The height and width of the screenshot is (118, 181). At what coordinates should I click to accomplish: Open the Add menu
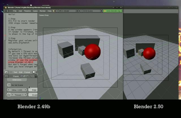[x=20, y=11]
